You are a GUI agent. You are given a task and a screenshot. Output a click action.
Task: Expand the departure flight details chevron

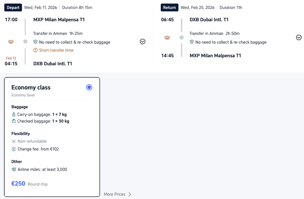(x=143, y=42)
